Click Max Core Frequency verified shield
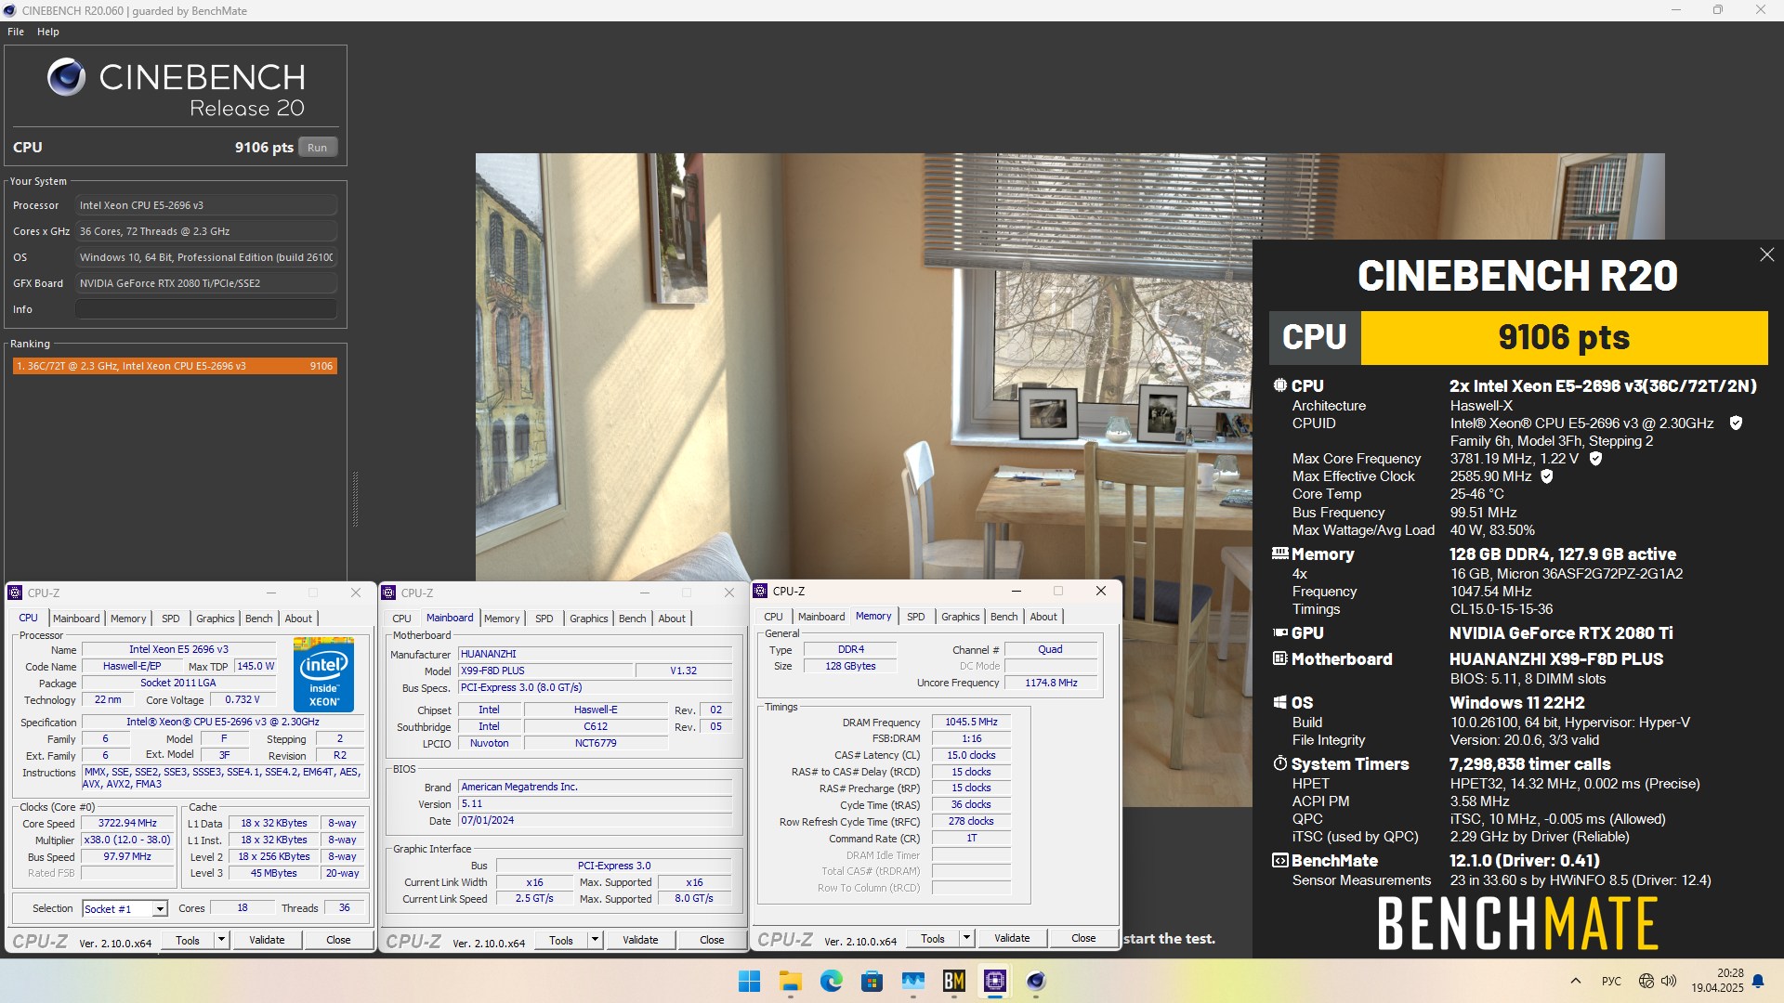This screenshot has width=1784, height=1003. tap(1595, 459)
